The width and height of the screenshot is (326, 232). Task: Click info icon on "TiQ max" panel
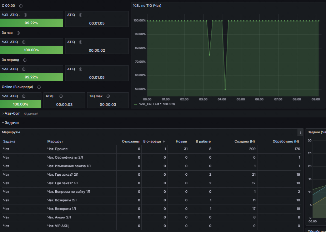coord(108,96)
